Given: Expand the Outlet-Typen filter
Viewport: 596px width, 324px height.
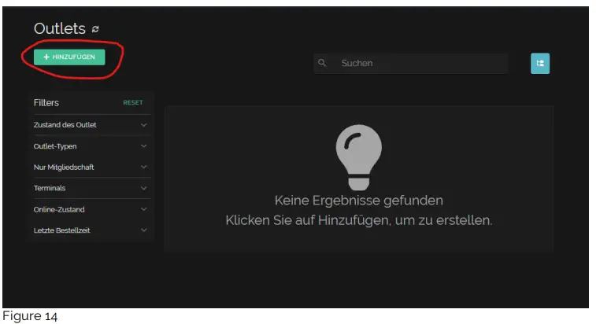Looking at the screenshot, I should (x=91, y=146).
